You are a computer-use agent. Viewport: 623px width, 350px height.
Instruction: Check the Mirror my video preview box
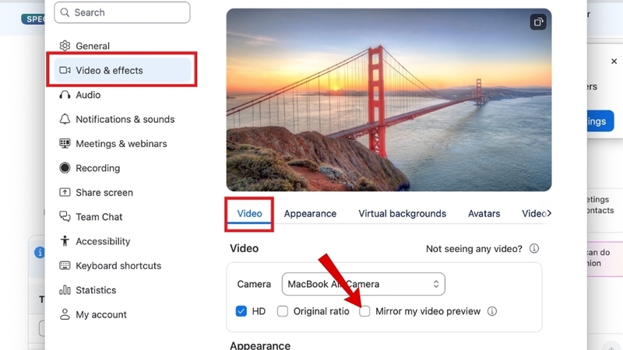[364, 311]
